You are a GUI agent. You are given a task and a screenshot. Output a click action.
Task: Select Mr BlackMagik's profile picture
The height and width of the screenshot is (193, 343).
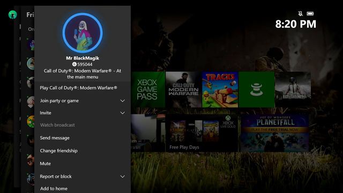click(83, 33)
